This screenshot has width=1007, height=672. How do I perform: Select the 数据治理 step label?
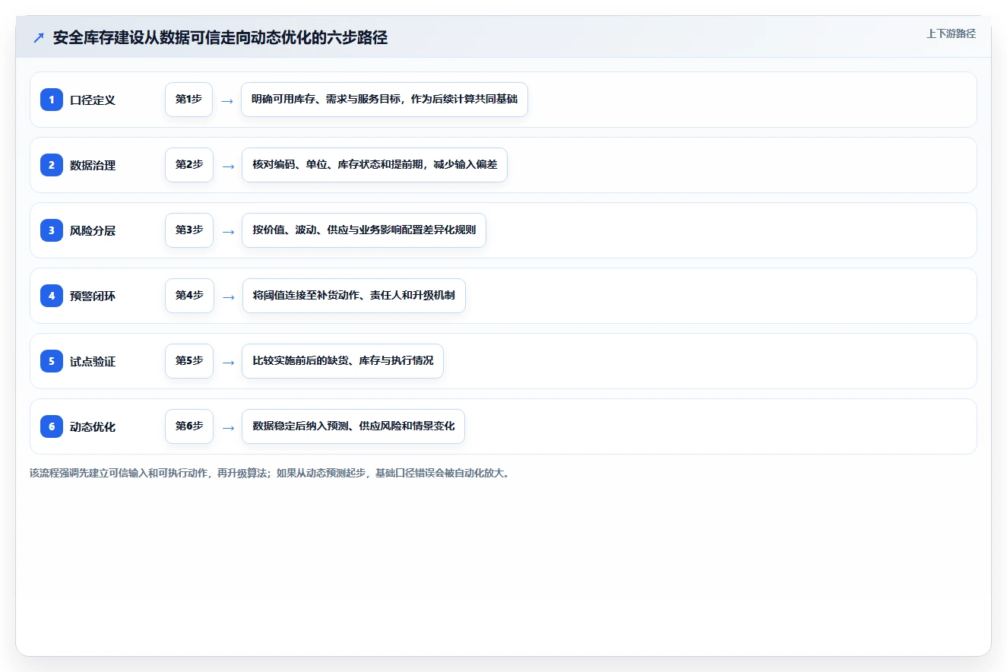[93, 166]
